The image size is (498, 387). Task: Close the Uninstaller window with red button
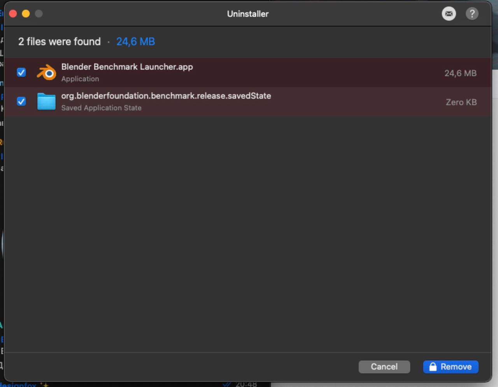[x=13, y=14]
